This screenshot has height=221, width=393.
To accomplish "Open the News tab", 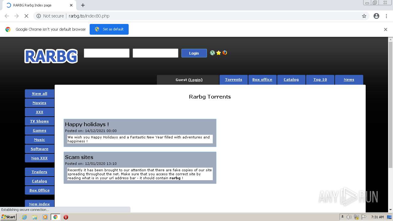I will (x=349, y=79).
